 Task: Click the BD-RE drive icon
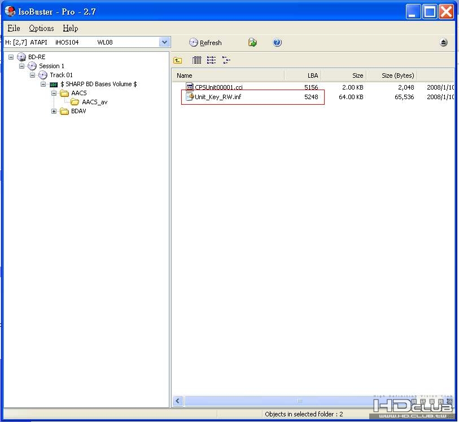[x=21, y=57]
